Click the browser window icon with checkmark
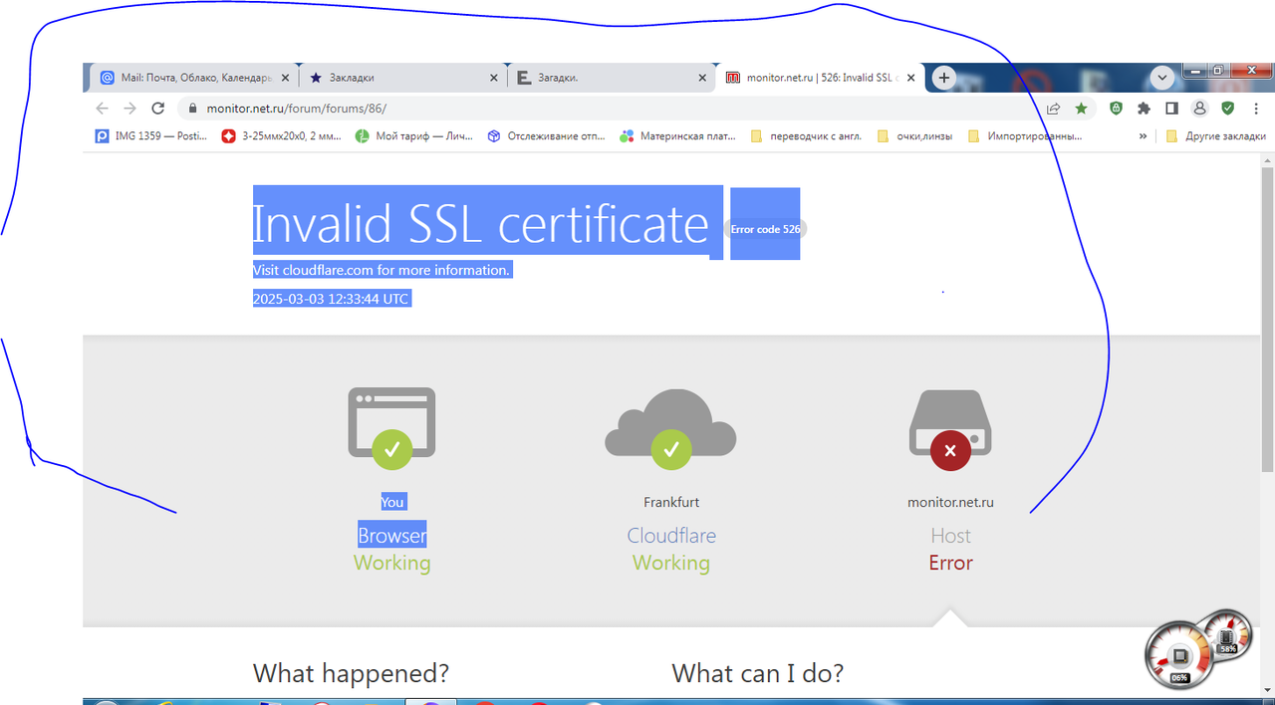The image size is (1275, 705). tap(391, 427)
